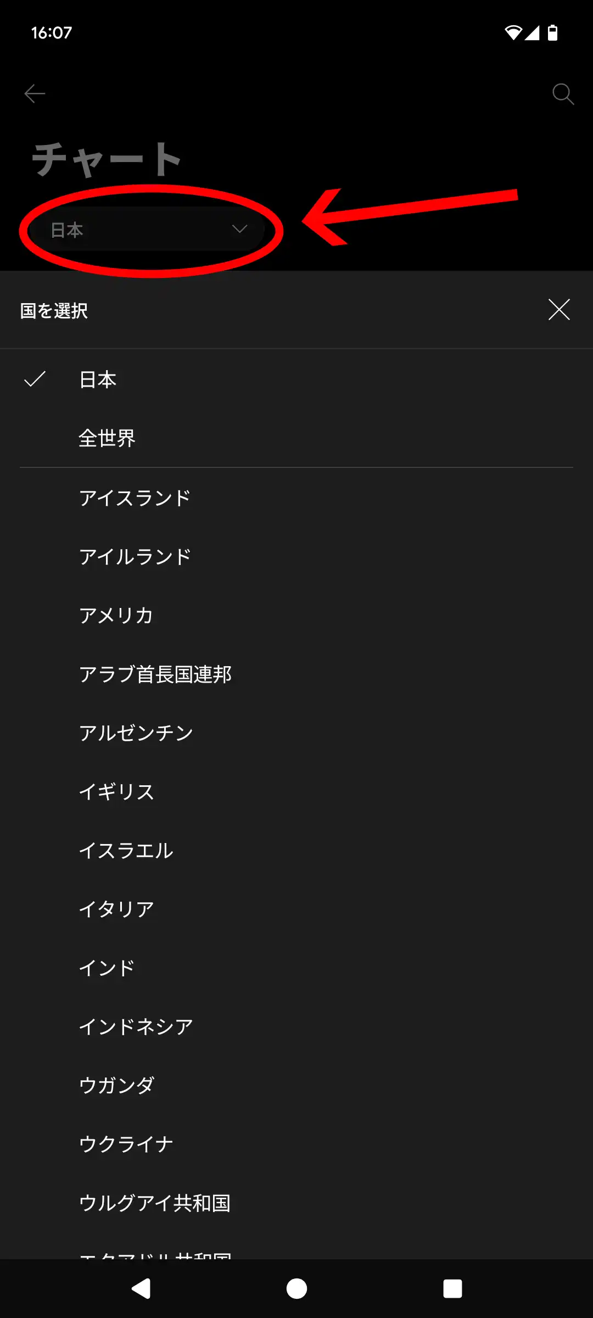Screen dimensions: 593x1318
Task: Select アイスランド as country
Action: coord(135,498)
